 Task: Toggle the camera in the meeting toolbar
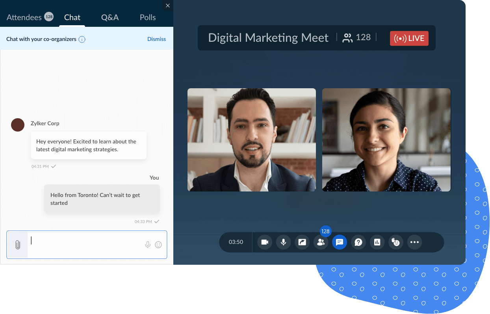pos(265,242)
